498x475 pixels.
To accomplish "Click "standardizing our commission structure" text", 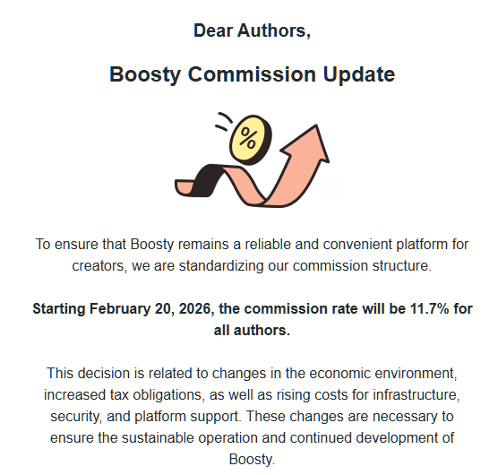I will (x=304, y=265).
